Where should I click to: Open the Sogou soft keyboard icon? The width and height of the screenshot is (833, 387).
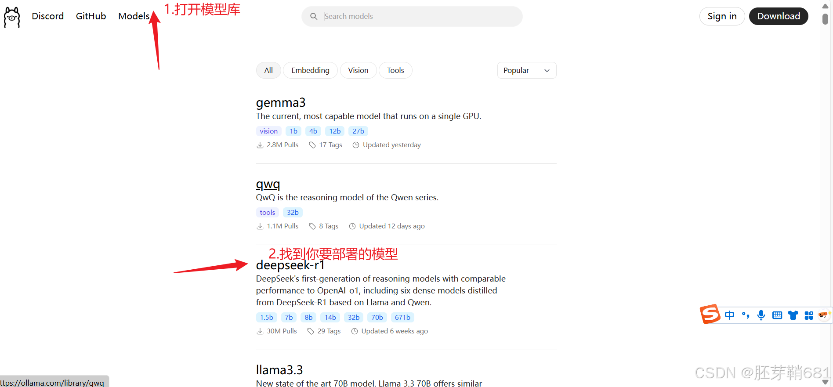pyautogui.click(x=777, y=315)
